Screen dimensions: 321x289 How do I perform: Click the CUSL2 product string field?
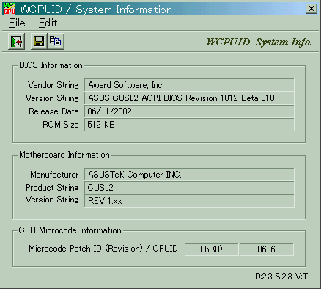(x=189, y=188)
